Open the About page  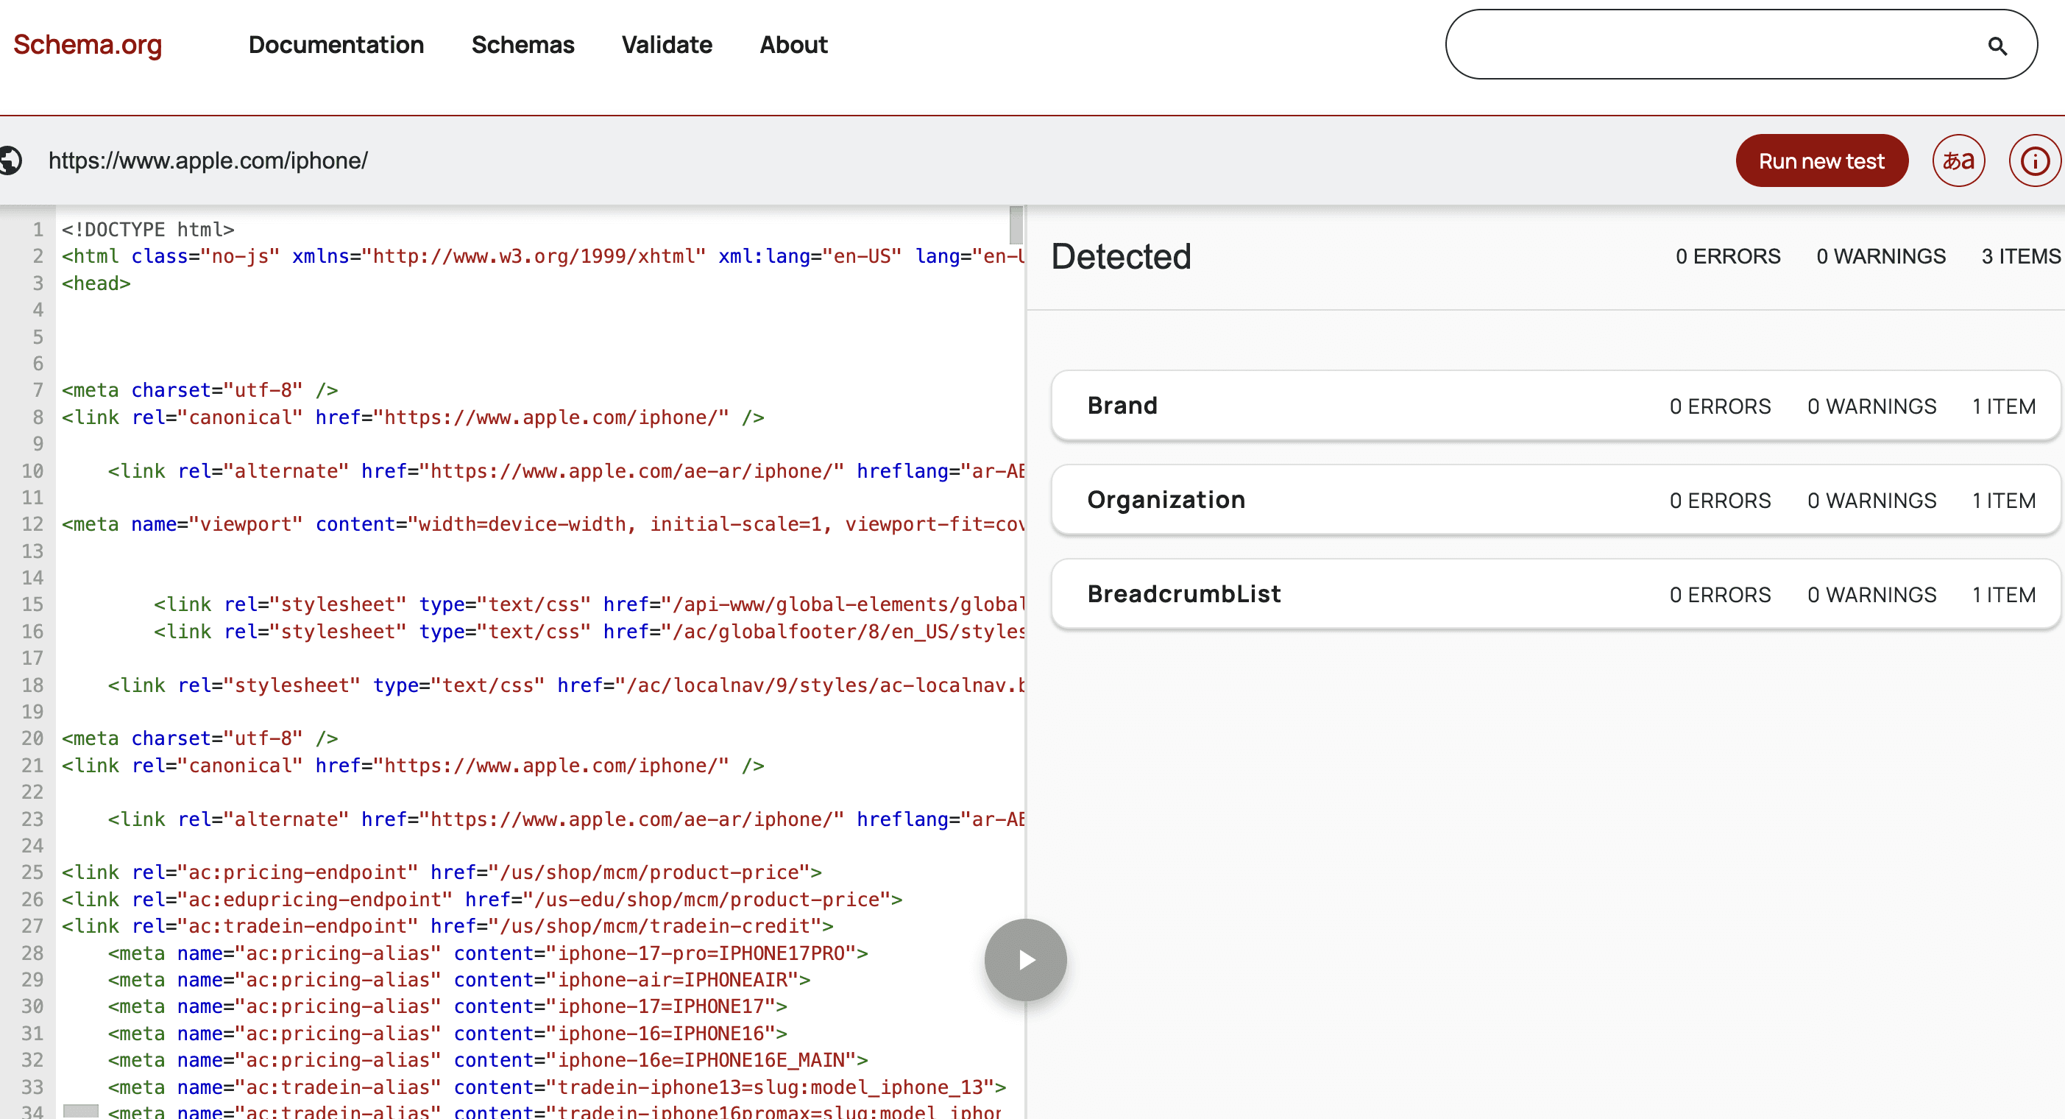[793, 45]
